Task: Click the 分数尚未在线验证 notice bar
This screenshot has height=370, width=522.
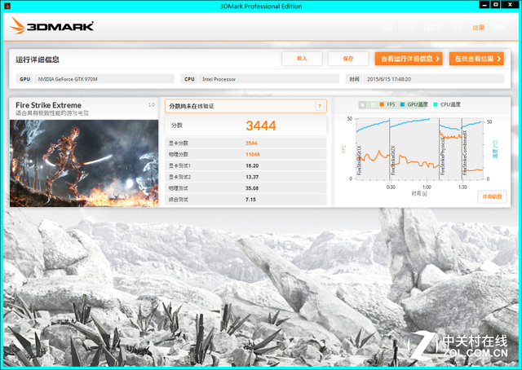Action: pos(246,106)
